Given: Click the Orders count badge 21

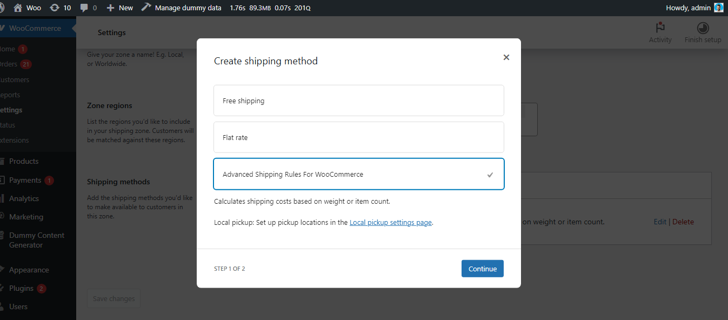Looking at the screenshot, I should pos(26,64).
